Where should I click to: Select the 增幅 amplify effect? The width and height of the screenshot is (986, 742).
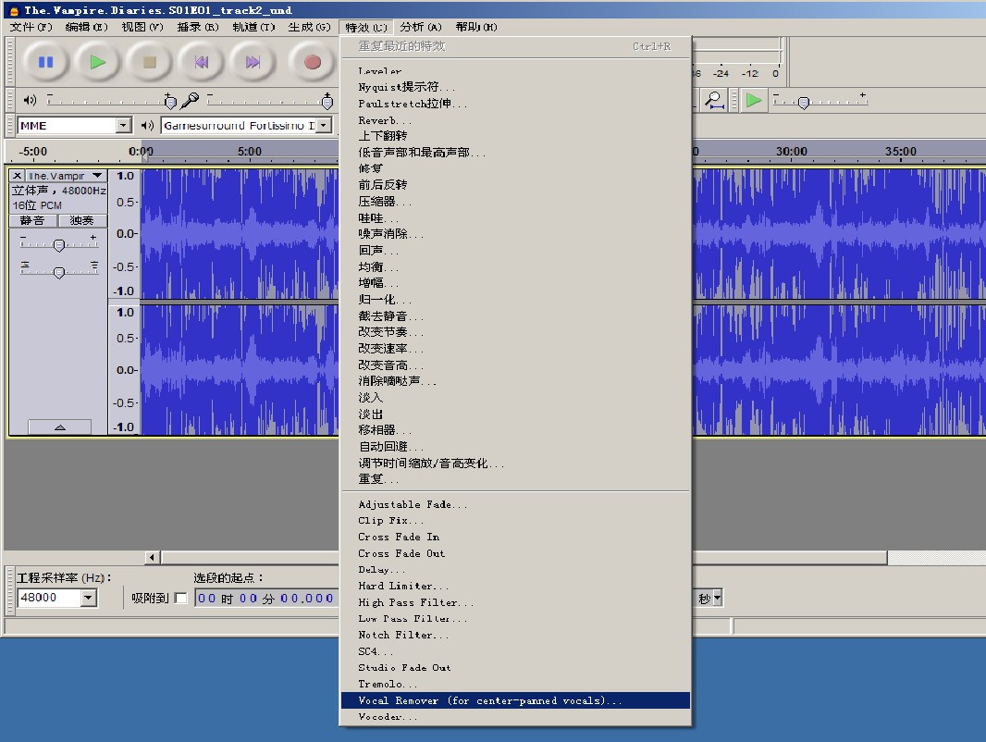[515, 283]
